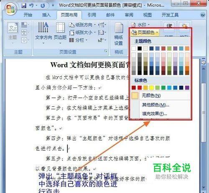Image resolution: width=209 pixels, height=193 pixels.
Task: Open the 页边距 margins menu
Action: [x=60, y=33]
